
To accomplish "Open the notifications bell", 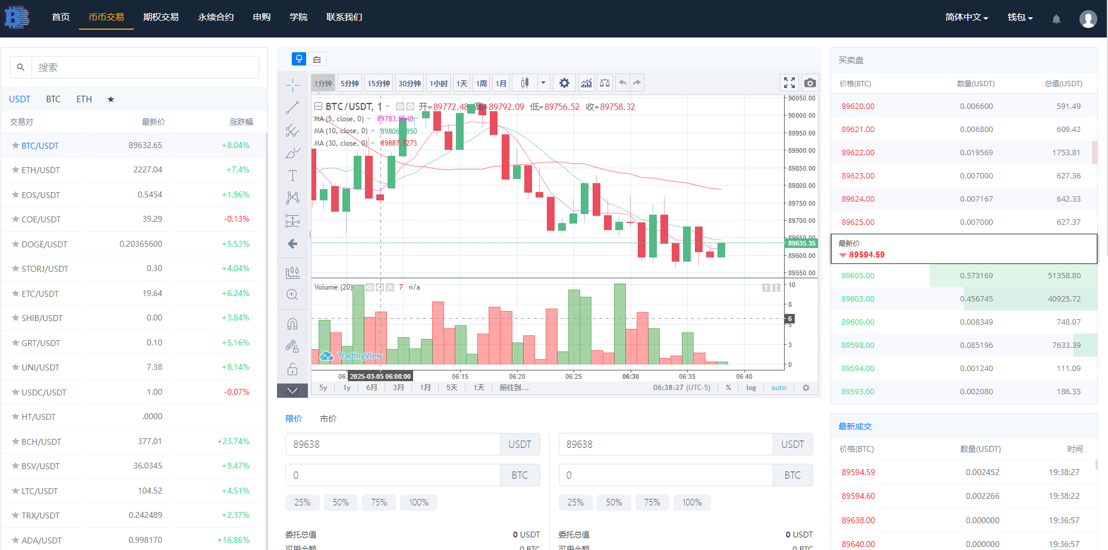I will (1056, 19).
